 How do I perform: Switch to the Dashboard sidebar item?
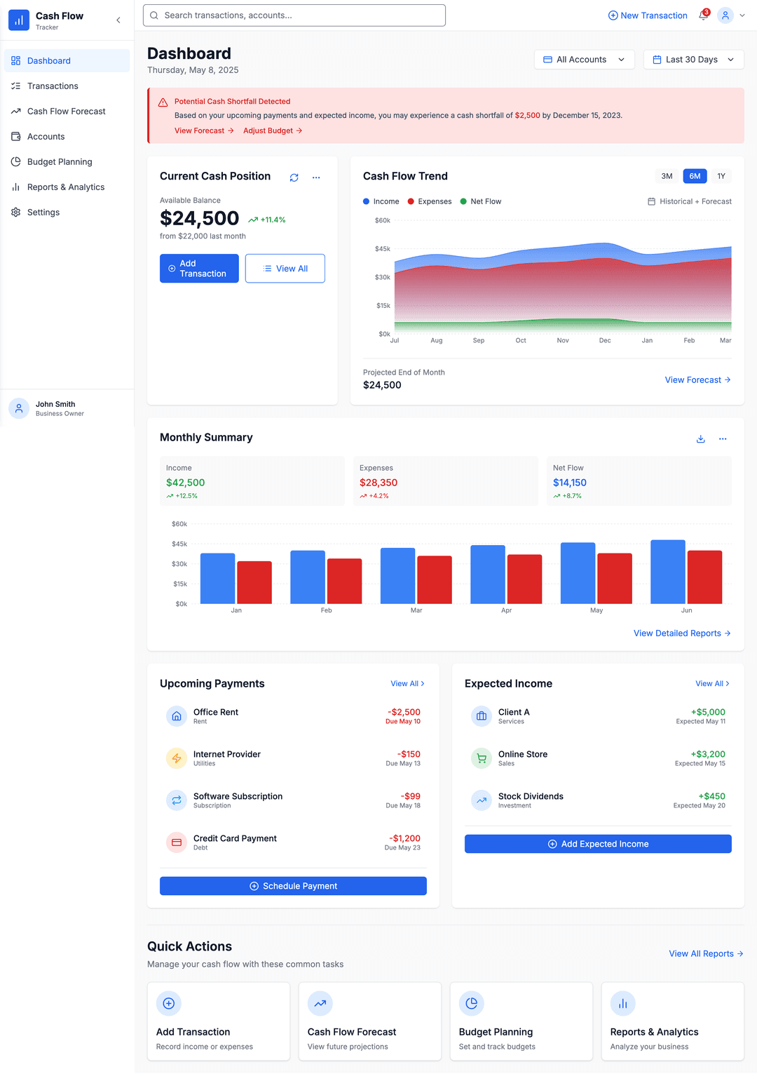tap(48, 60)
